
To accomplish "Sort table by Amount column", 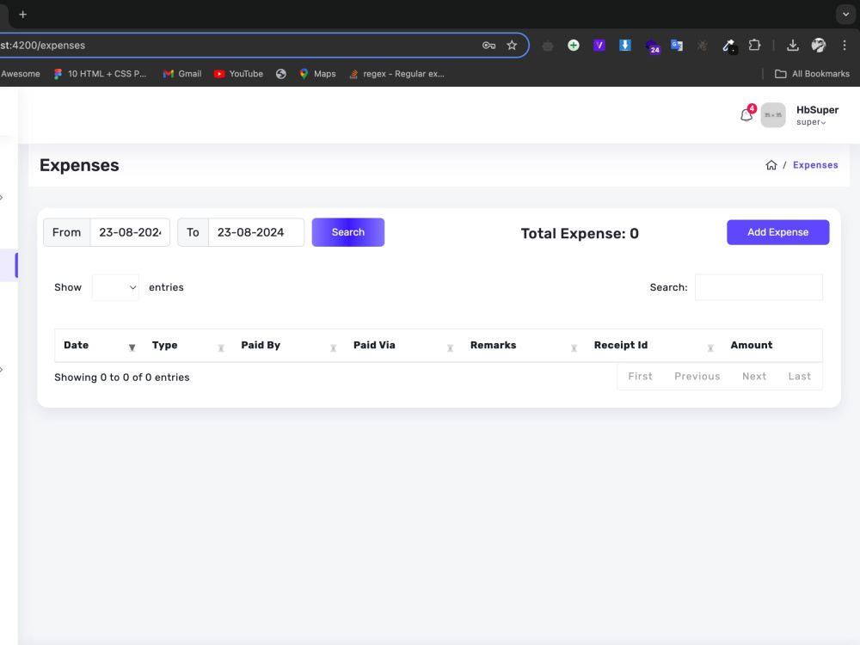I will pyautogui.click(x=772, y=346).
